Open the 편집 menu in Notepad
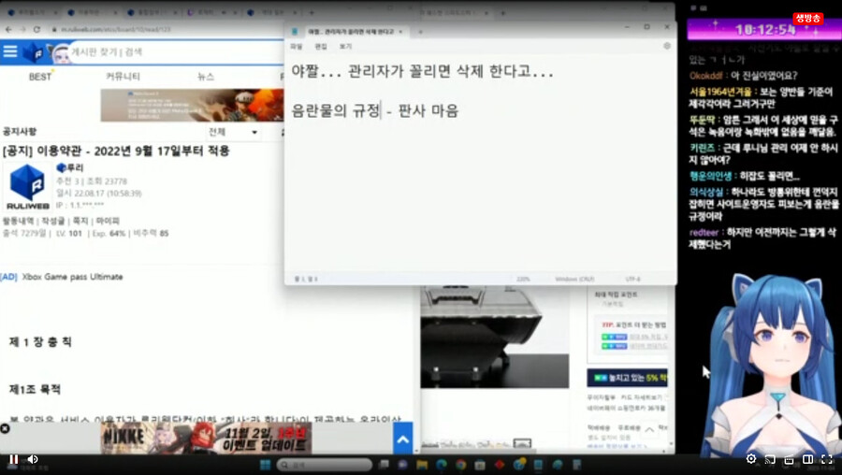The width and height of the screenshot is (842, 475). [x=321, y=46]
